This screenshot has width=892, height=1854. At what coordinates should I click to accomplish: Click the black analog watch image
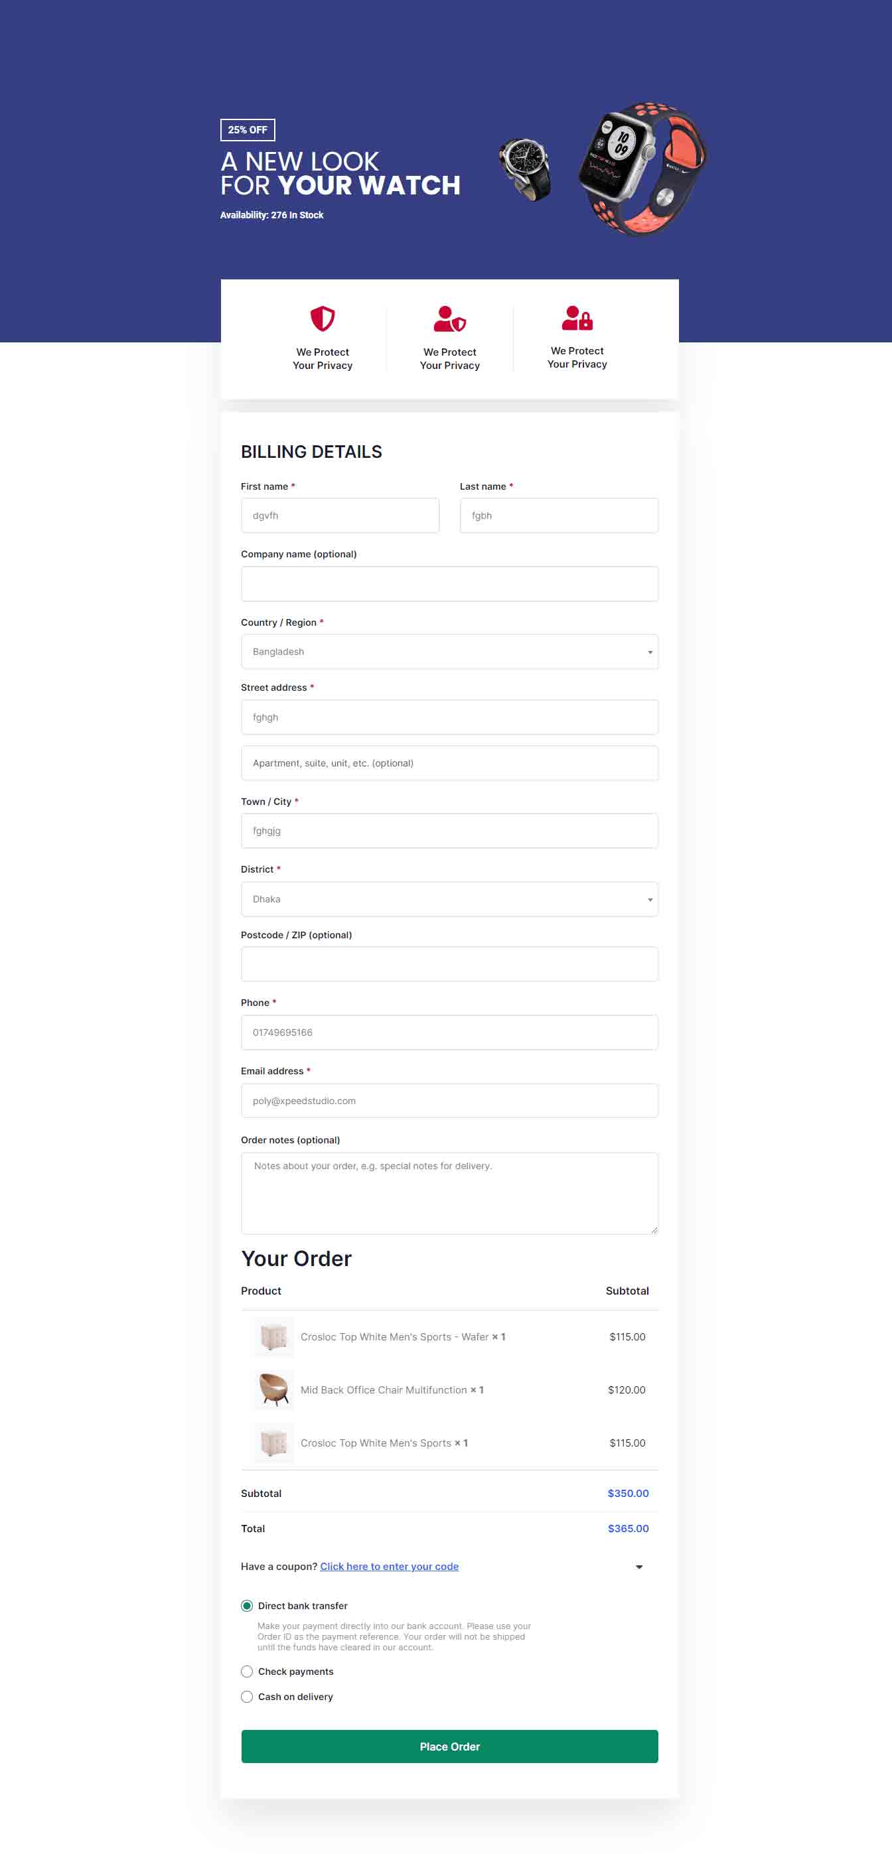pos(526,169)
